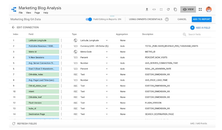This screenshot has height=130, width=222.
Task: Open more options for Avg. Page Load Time
Action: pyautogui.click(x=61, y=80)
